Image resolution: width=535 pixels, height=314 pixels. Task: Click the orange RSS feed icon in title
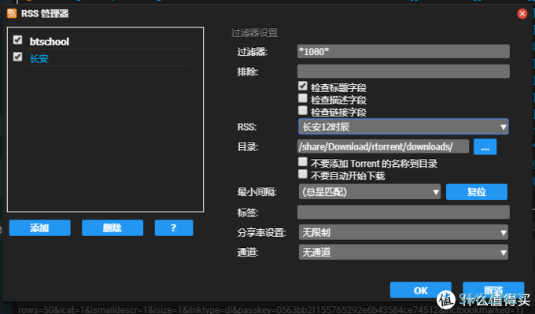tap(12, 13)
